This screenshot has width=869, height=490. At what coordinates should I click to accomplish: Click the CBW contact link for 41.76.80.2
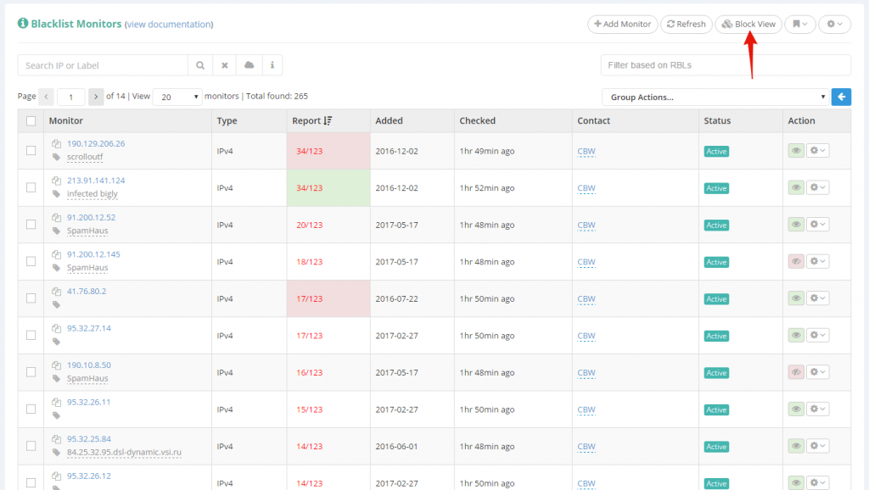[x=586, y=299]
